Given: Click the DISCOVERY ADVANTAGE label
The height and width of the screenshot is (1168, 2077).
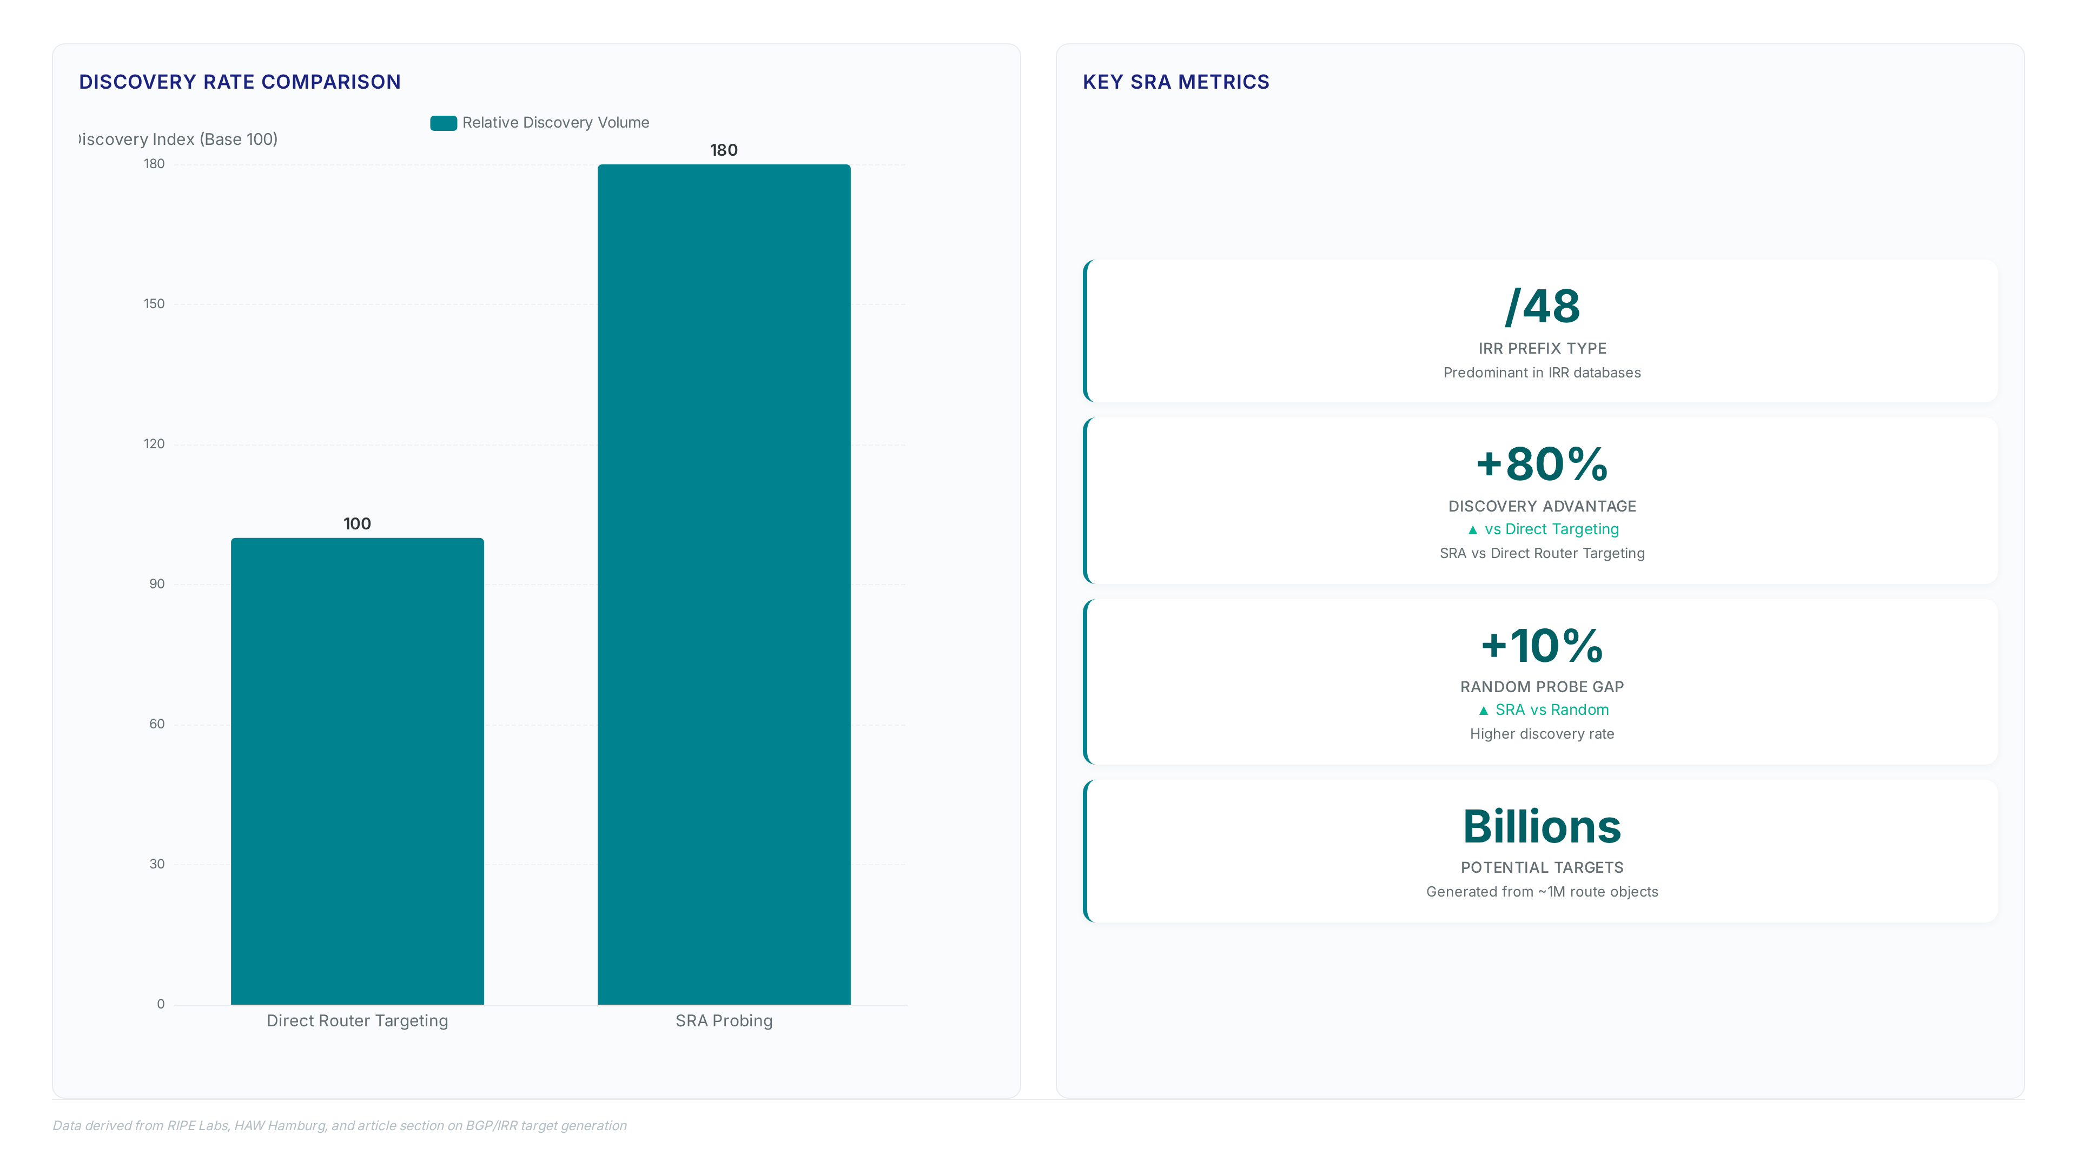Looking at the screenshot, I should pos(1542,506).
